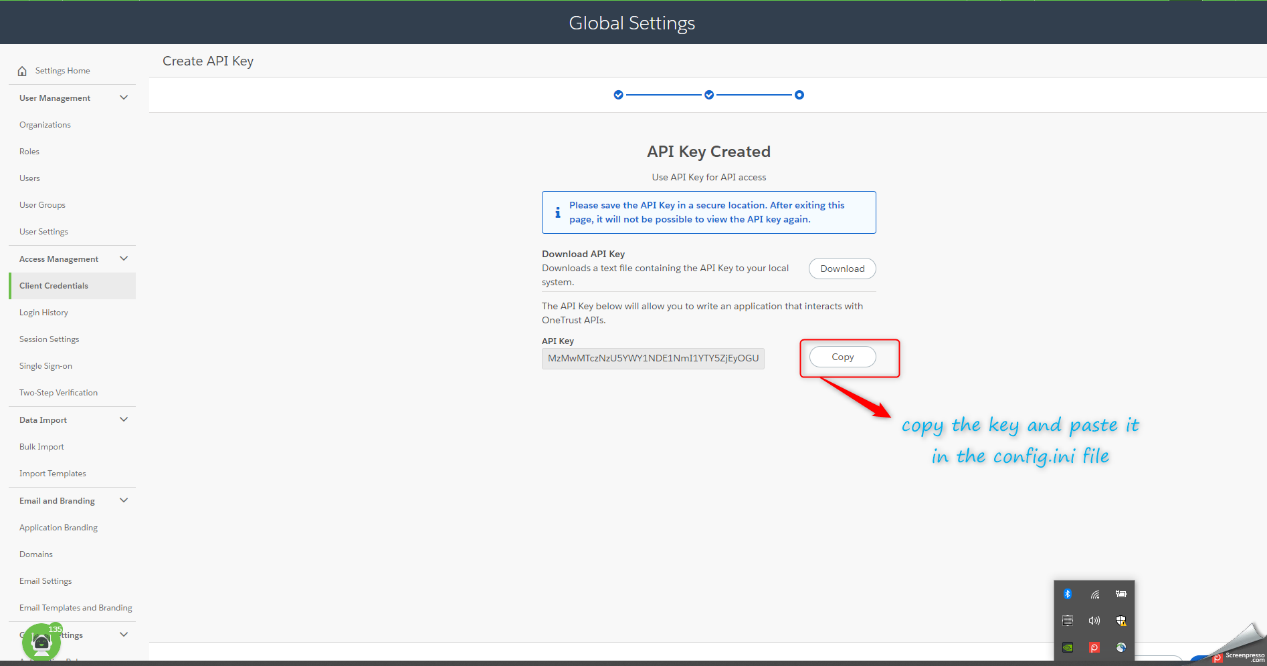
Task: Click the globe tray icon
Action: [x=1121, y=647]
